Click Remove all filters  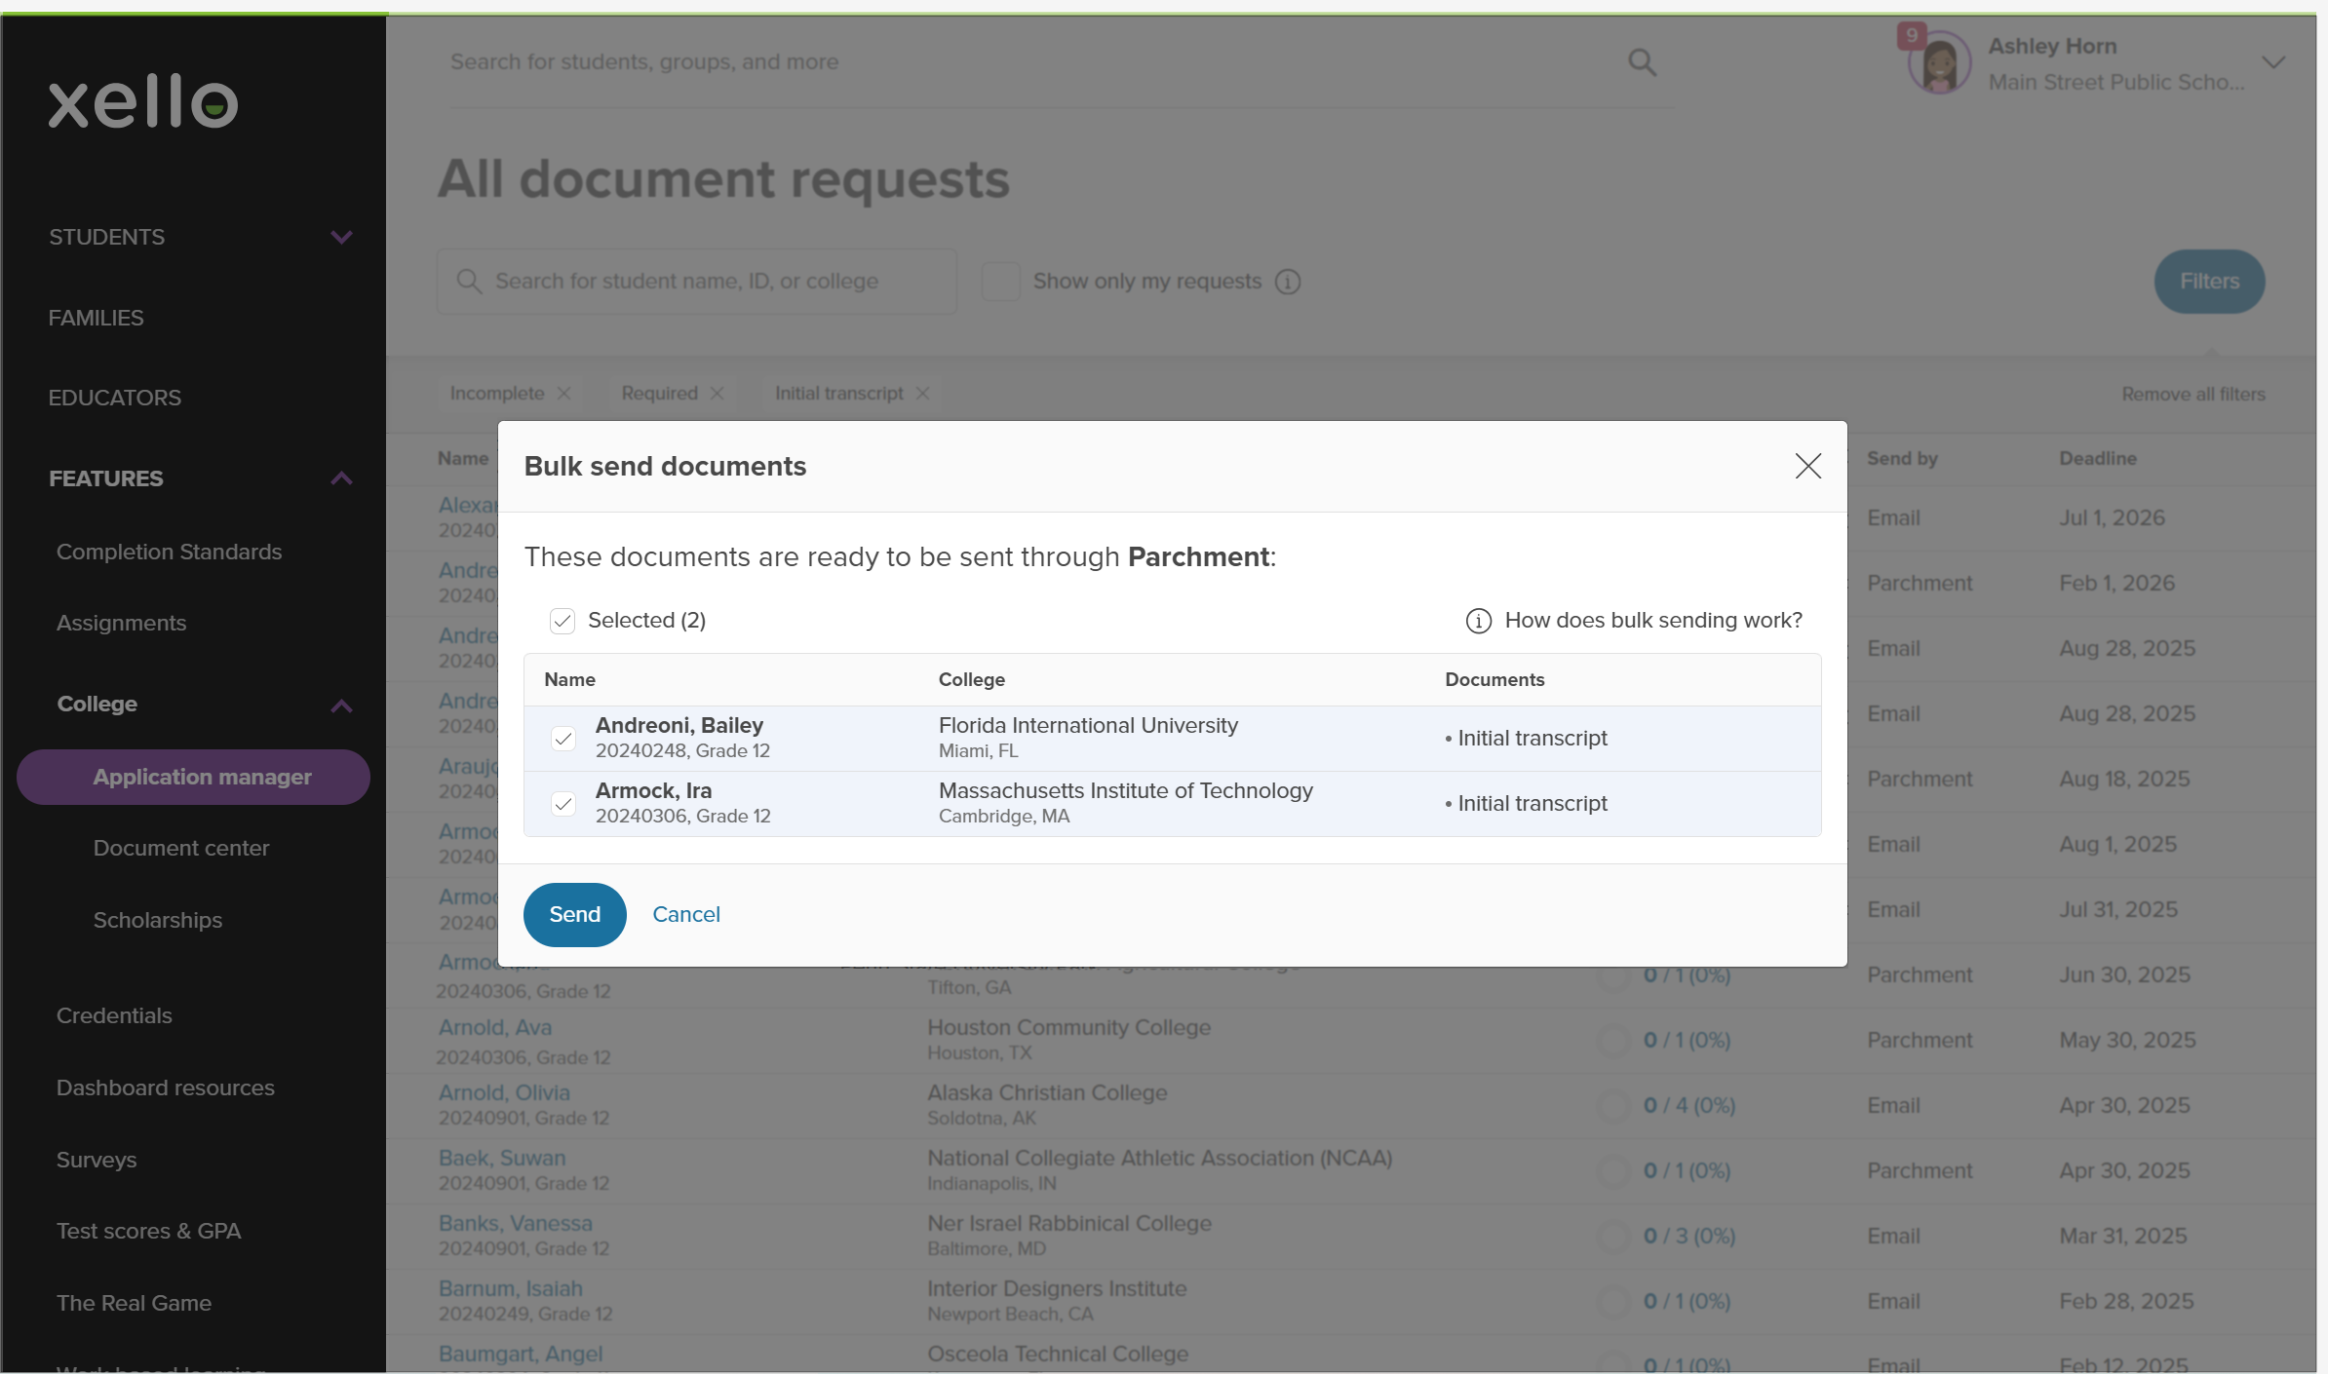(x=2193, y=394)
